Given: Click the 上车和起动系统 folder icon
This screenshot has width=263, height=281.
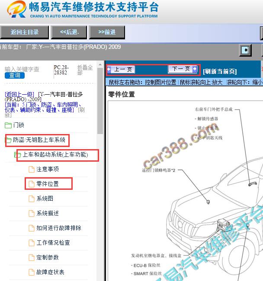Looking at the screenshot, I should click(x=17, y=155).
